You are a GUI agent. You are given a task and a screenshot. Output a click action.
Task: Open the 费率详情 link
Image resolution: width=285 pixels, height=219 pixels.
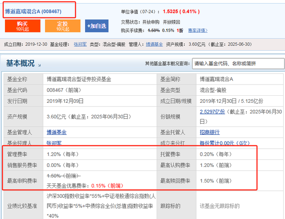198,30
